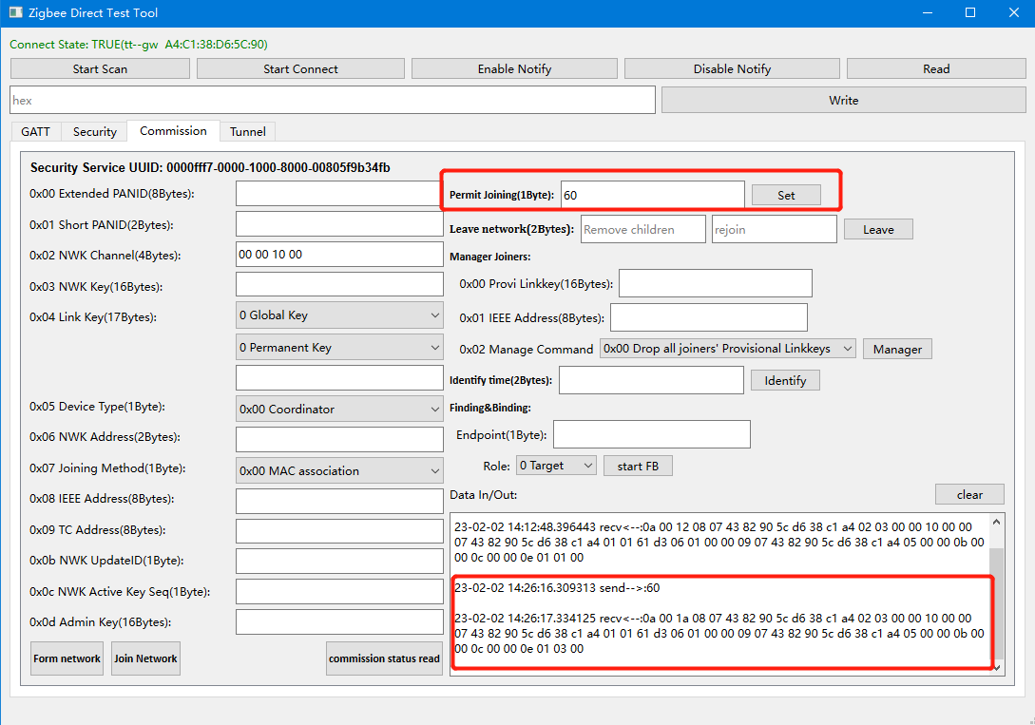The width and height of the screenshot is (1035, 725).
Task: Open the Global Key dropdown
Action: coord(339,315)
